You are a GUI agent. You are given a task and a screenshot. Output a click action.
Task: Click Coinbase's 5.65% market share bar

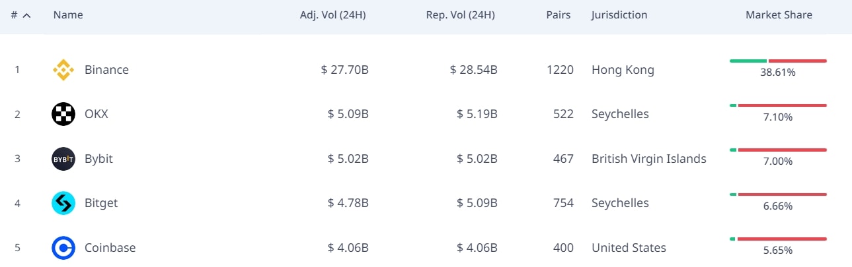[x=778, y=239]
